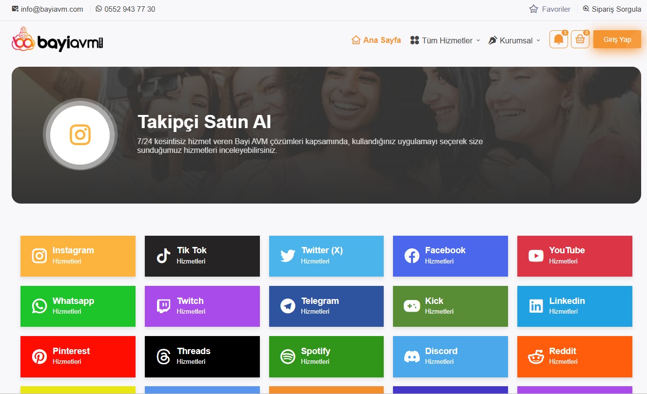Open the Kick Hizmetleri card
The width and height of the screenshot is (647, 394).
coord(450,306)
